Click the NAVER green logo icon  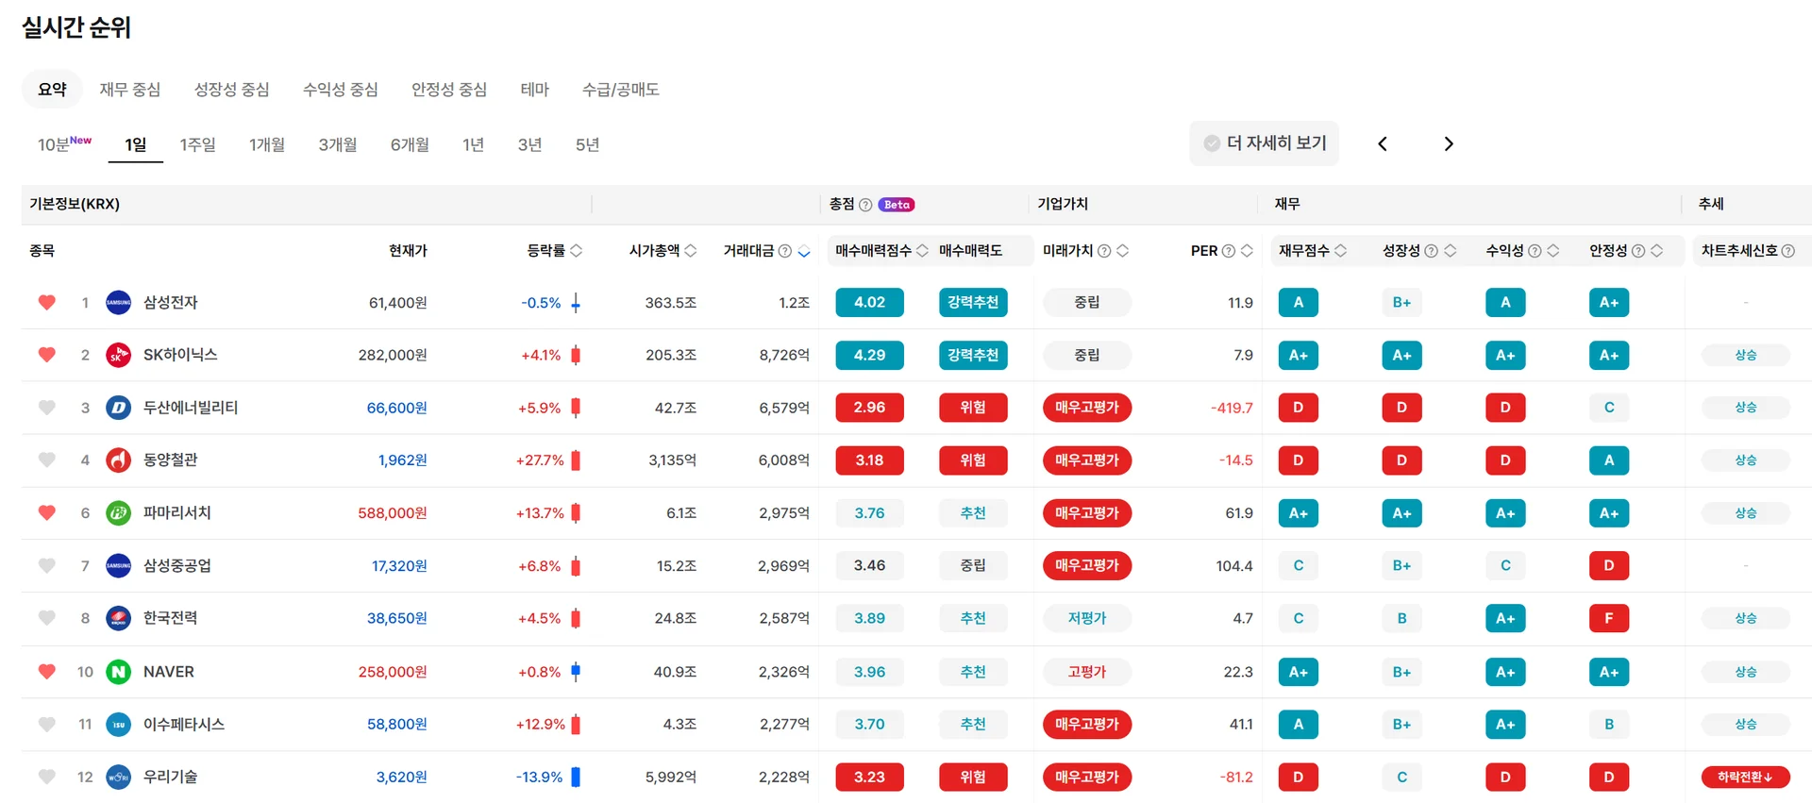click(x=118, y=672)
